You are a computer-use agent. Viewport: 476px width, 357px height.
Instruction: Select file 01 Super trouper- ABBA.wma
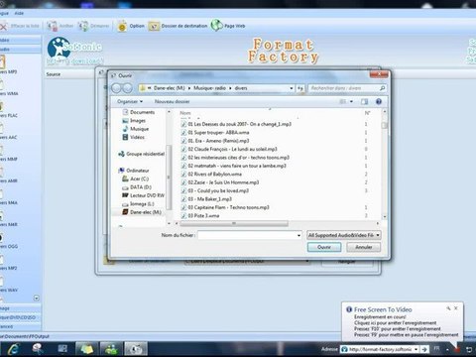pyautogui.click(x=218, y=132)
